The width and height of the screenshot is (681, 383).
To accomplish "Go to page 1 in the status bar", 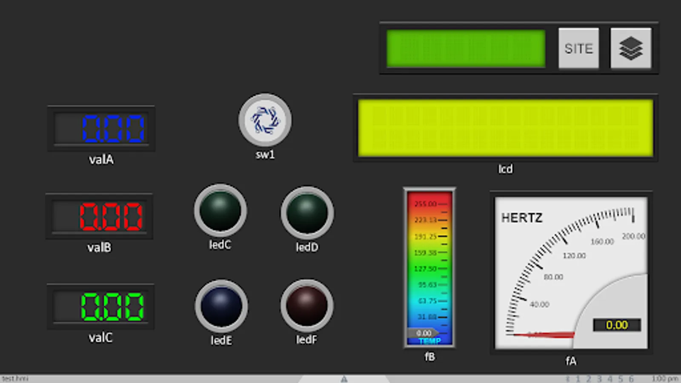I will click(x=578, y=379).
